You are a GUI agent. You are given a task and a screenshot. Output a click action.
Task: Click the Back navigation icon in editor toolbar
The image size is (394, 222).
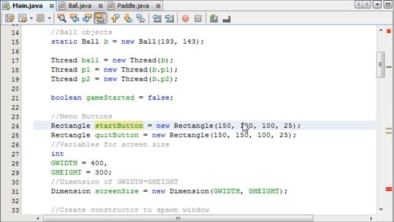23,18
